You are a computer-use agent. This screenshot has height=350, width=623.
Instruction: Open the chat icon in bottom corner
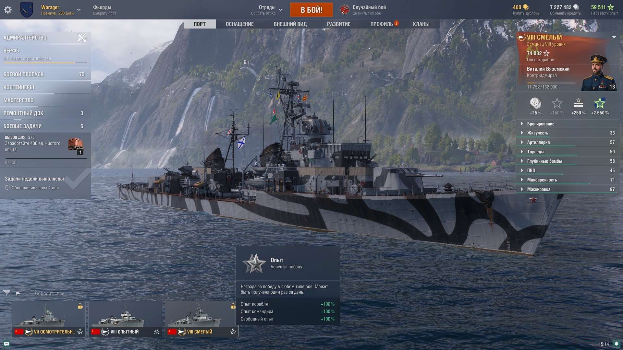(6, 344)
